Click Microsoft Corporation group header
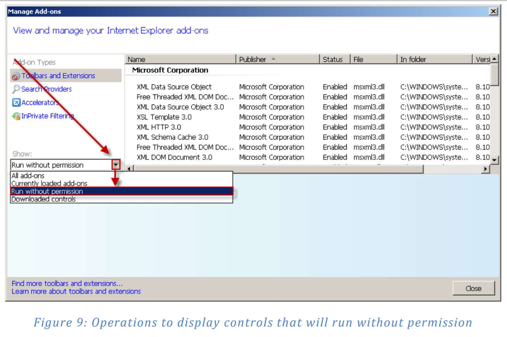 click(x=170, y=70)
